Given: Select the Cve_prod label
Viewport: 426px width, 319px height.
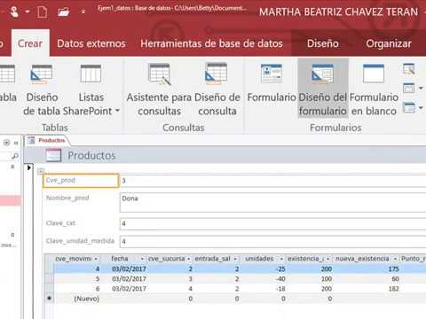Looking at the screenshot, I should [x=81, y=181].
